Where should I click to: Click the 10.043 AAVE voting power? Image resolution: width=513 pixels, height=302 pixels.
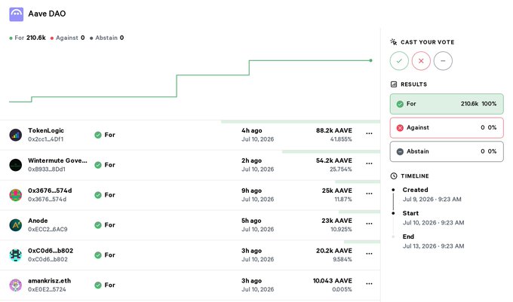[333, 281]
